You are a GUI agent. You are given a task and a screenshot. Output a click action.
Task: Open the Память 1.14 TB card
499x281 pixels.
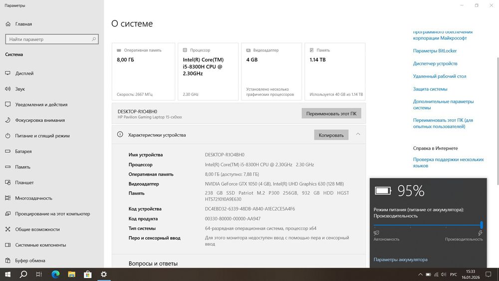click(335, 71)
